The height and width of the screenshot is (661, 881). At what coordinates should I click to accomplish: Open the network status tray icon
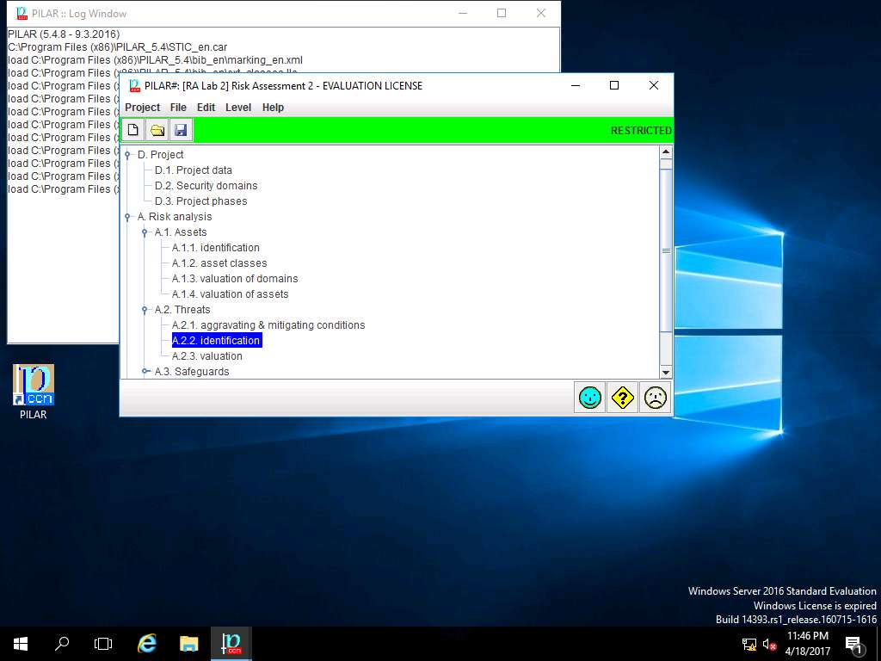749,645
